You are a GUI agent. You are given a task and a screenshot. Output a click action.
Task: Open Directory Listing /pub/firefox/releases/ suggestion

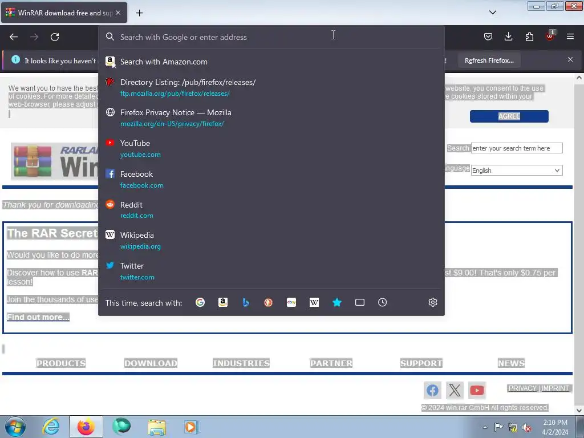pyautogui.click(x=271, y=87)
